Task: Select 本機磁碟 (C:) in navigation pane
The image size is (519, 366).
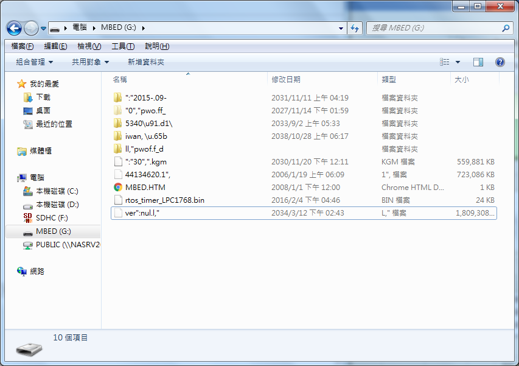Action: (57, 191)
